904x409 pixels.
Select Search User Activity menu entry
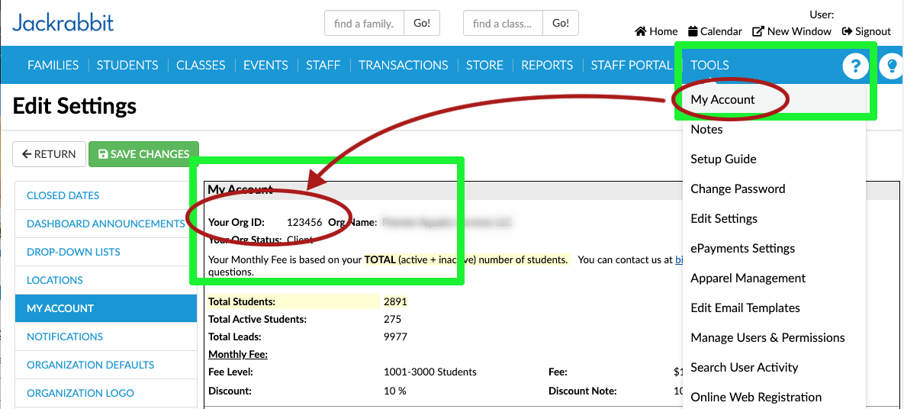[x=744, y=367]
